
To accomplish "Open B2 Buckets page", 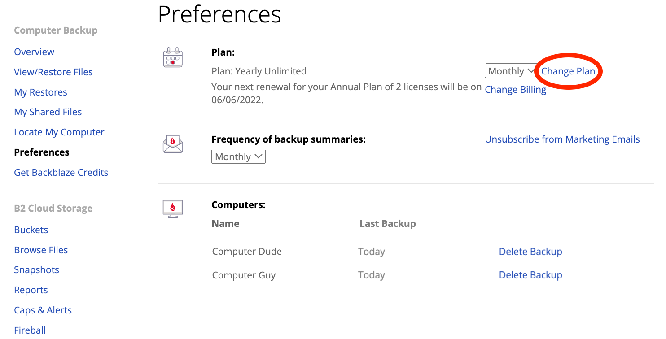I will [x=31, y=230].
